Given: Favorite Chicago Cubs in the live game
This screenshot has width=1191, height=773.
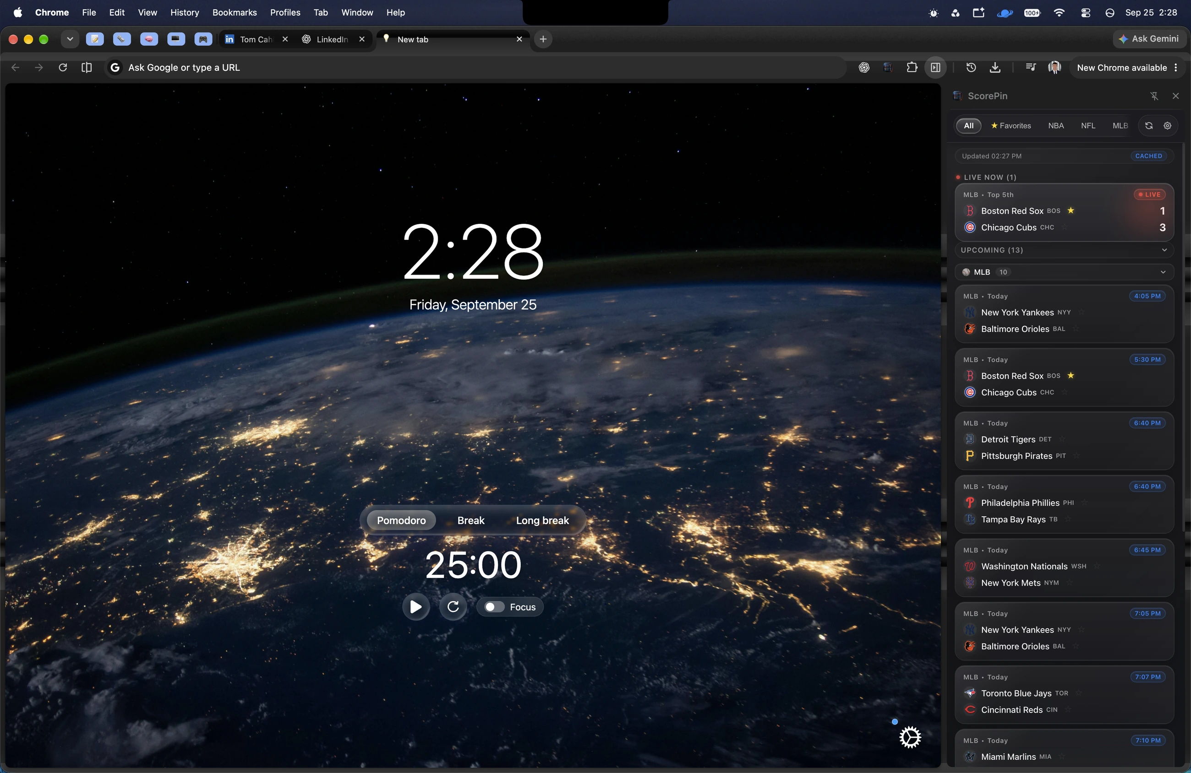Looking at the screenshot, I should (1065, 227).
